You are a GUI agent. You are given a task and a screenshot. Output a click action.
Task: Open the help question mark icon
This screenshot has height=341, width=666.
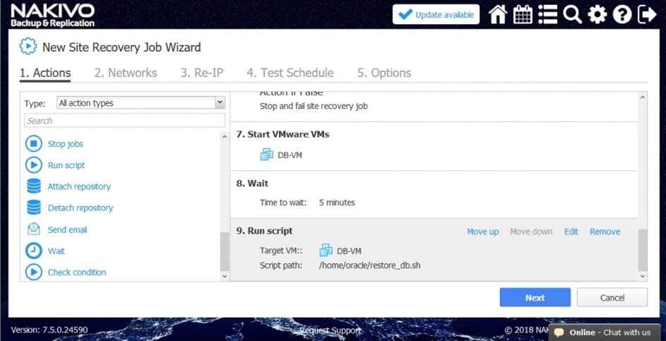point(622,14)
